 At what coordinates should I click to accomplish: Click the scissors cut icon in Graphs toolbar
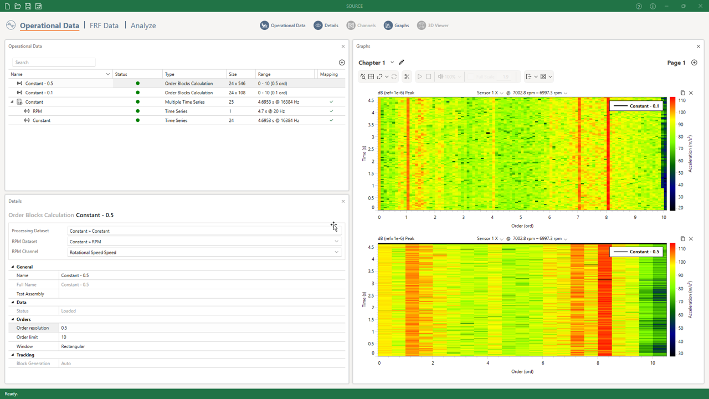pyautogui.click(x=407, y=76)
